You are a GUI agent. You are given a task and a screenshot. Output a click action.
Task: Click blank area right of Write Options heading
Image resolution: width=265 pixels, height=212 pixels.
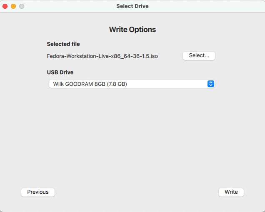click(200, 30)
